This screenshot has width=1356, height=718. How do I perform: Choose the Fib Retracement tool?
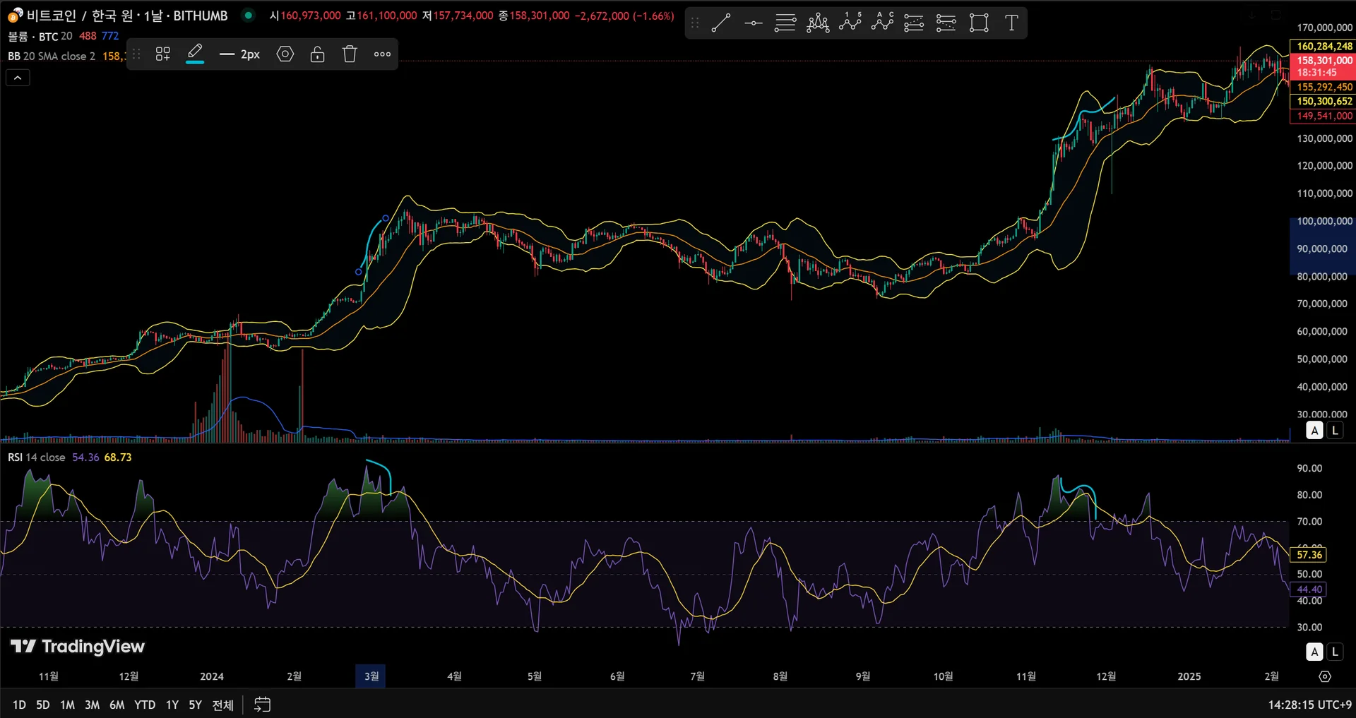tap(785, 23)
